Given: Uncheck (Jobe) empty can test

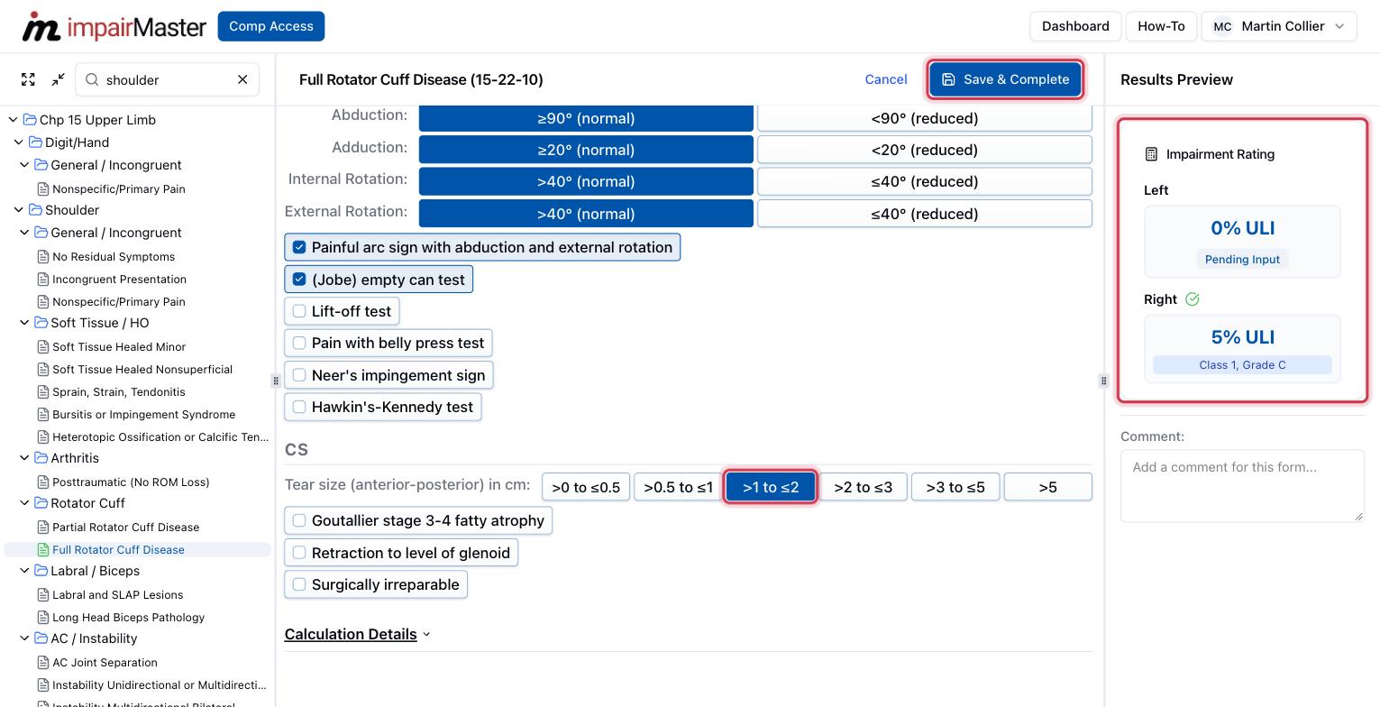Looking at the screenshot, I should click(x=299, y=280).
